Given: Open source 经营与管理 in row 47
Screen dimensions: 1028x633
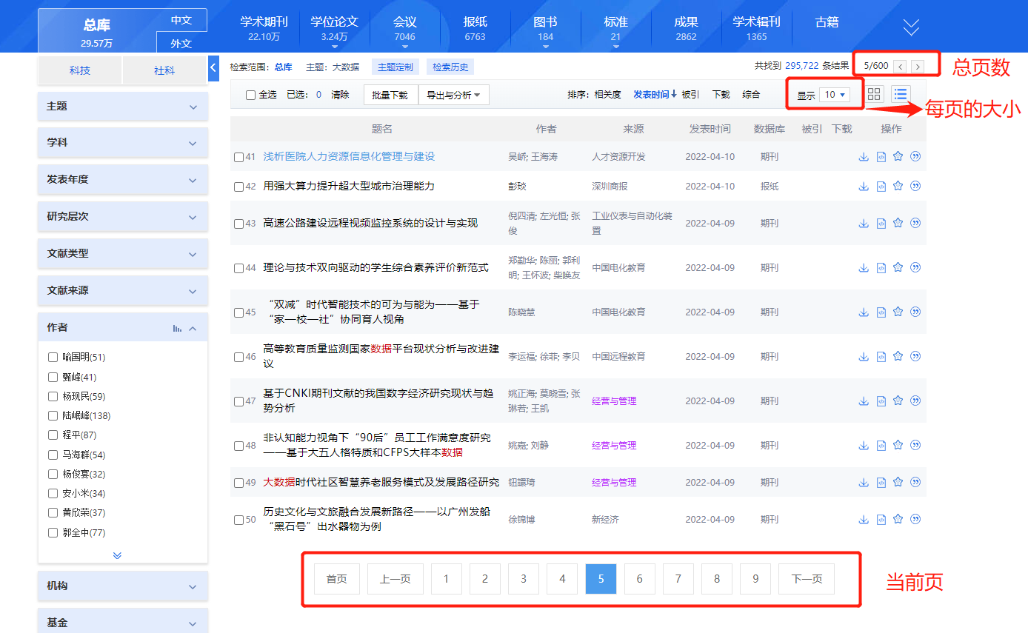Looking at the screenshot, I should click(x=614, y=401).
